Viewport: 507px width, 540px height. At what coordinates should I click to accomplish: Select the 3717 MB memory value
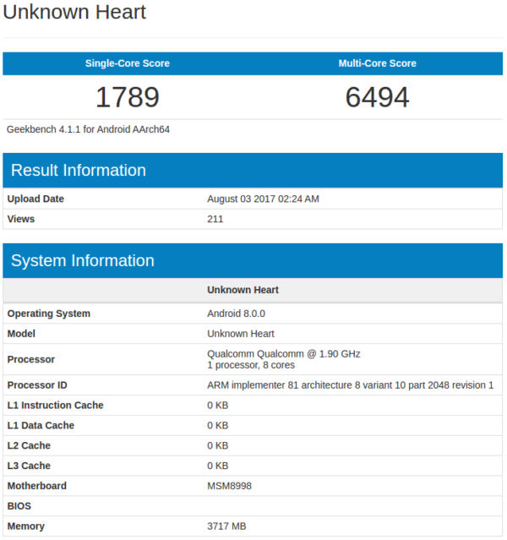(226, 526)
